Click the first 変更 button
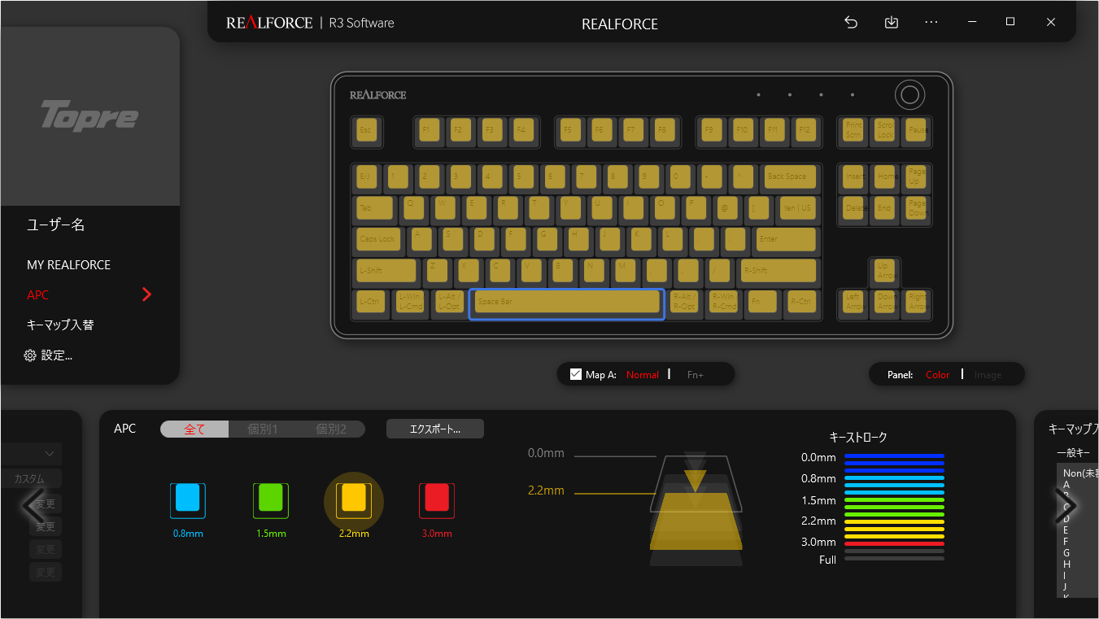The width and height of the screenshot is (1099, 619). (x=46, y=504)
